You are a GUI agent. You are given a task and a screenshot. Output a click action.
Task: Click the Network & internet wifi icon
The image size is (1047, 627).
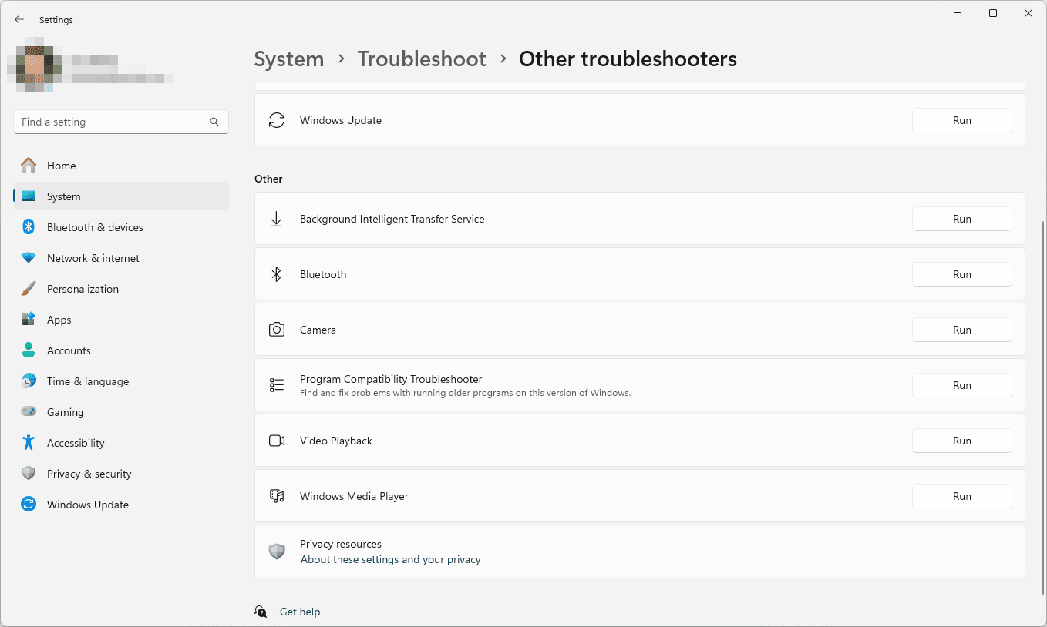[x=29, y=258]
